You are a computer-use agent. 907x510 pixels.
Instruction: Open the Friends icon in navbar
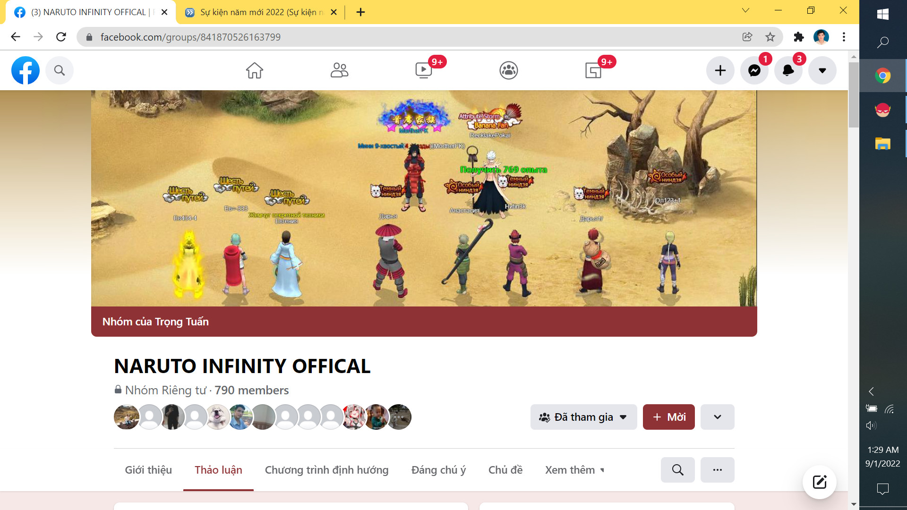(339, 70)
